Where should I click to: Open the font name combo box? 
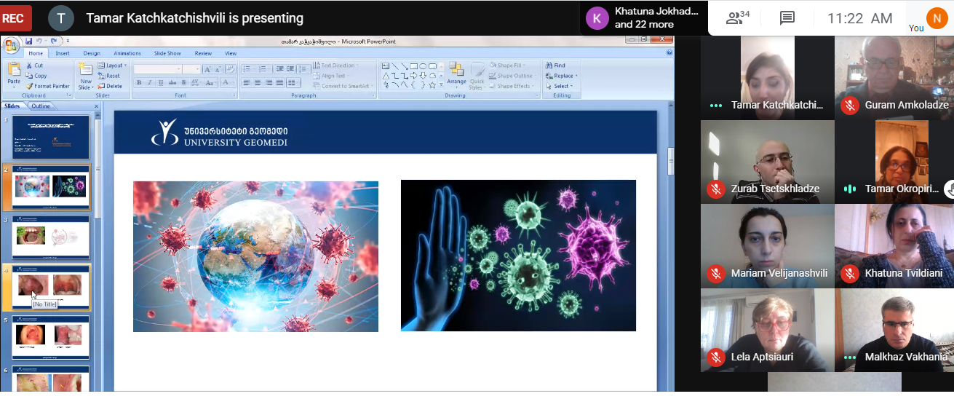pyautogui.click(x=157, y=69)
